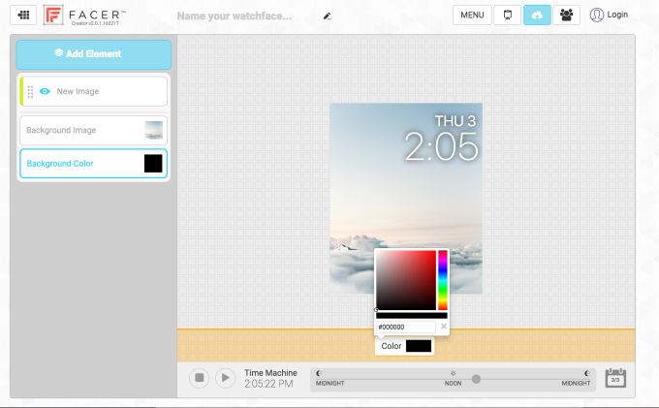Open the MENU button
This screenshot has height=408, width=659.
[x=472, y=16]
